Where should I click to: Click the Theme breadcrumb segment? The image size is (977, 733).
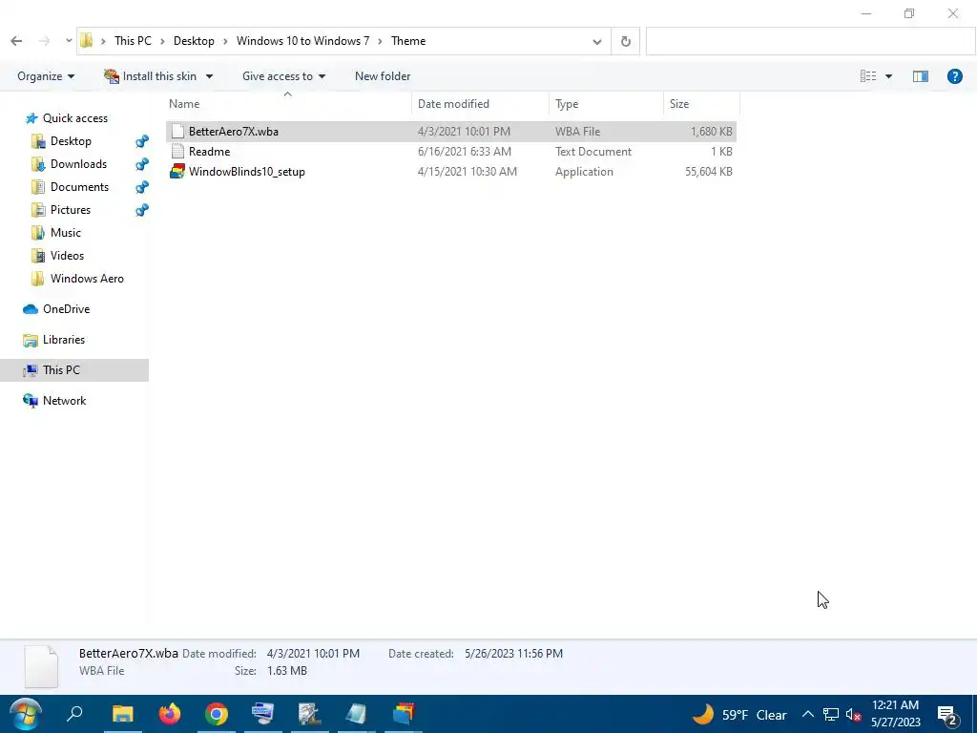[408, 41]
